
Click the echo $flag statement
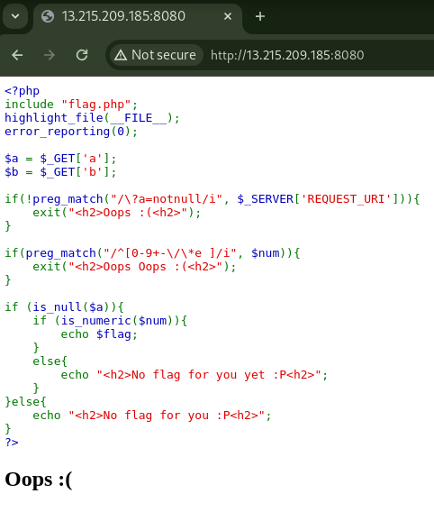point(99,334)
